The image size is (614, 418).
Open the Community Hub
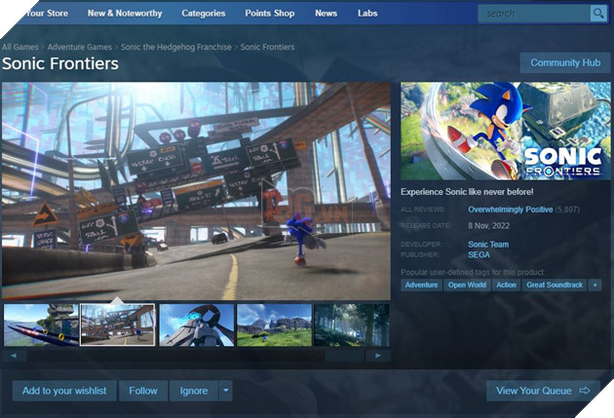coord(565,62)
